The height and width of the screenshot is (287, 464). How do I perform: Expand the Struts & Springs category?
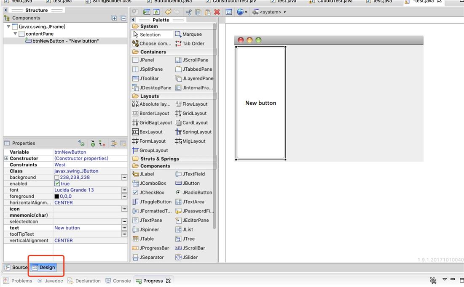click(x=173, y=159)
